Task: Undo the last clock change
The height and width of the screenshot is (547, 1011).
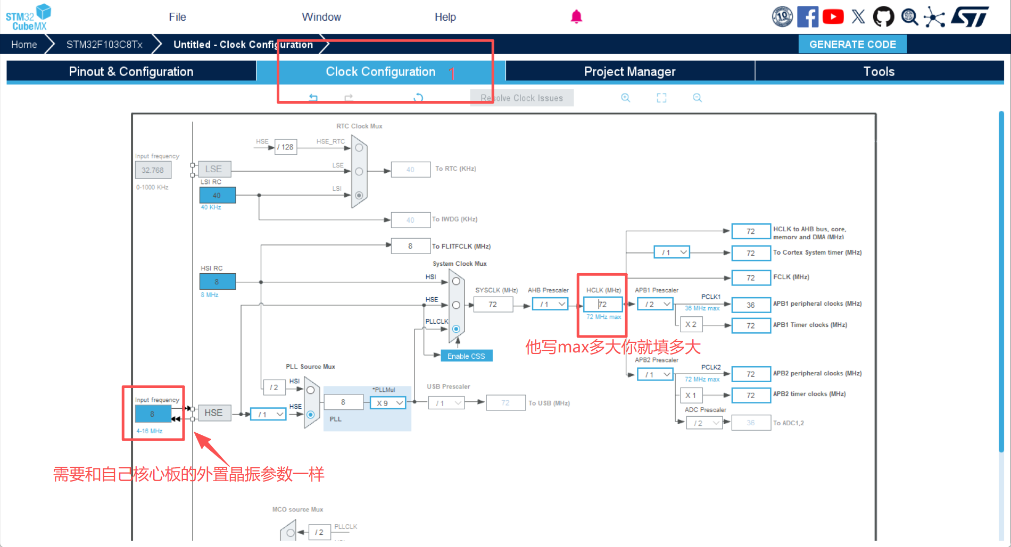Action: pos(313,98)
